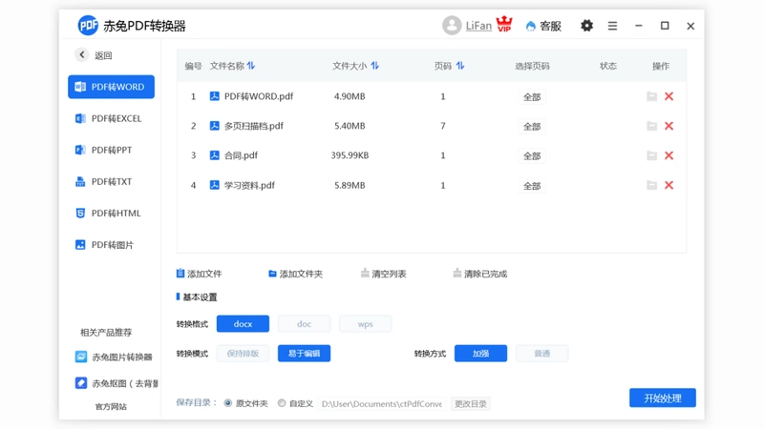The image size is (764, 429).
Task: Open the output folder for PDF转WORD.pdf
Action: point(652,96)
